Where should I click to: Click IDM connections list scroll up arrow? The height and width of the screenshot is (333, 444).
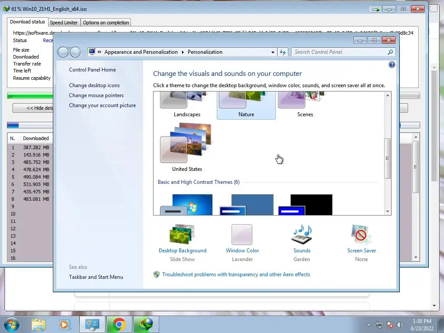point(416,137)
